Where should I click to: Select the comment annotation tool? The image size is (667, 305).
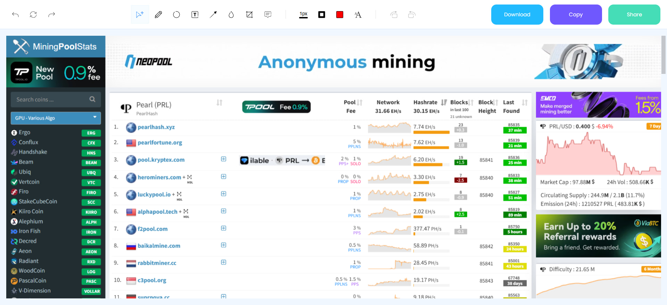[x=268, y=15]
